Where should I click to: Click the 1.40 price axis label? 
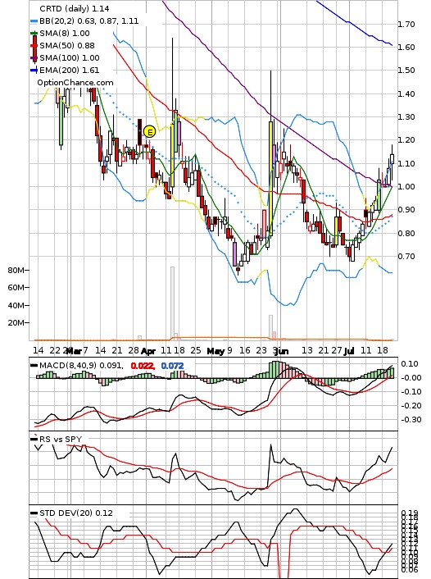click(x=406, y=93)
